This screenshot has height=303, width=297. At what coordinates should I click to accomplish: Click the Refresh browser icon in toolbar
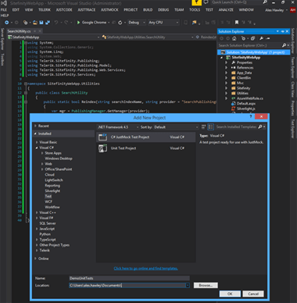tap(120, 23)
